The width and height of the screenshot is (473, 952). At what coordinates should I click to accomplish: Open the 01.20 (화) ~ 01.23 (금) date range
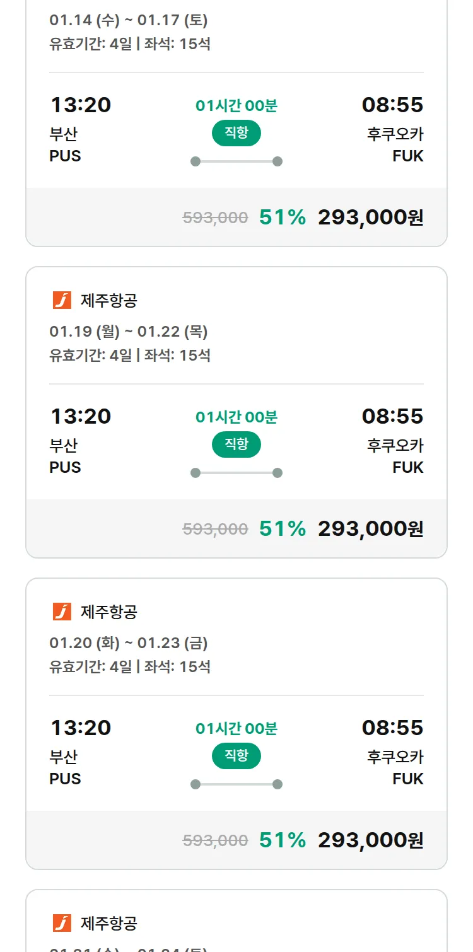click(x=129, y=643)
